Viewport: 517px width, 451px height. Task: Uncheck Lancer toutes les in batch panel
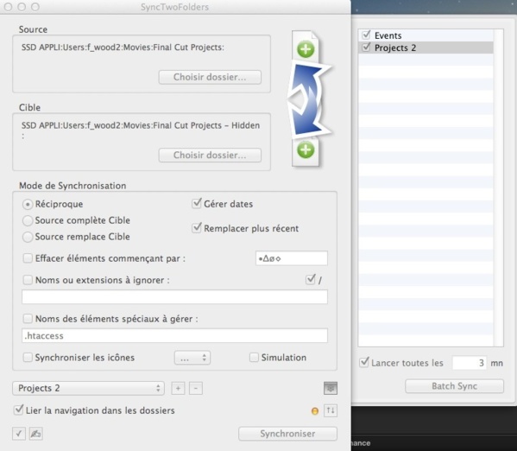click(x=364, y=362)
